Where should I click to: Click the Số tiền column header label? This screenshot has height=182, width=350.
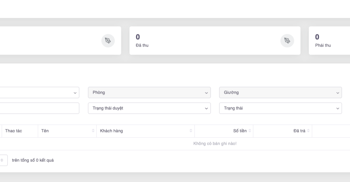[240, 131]
